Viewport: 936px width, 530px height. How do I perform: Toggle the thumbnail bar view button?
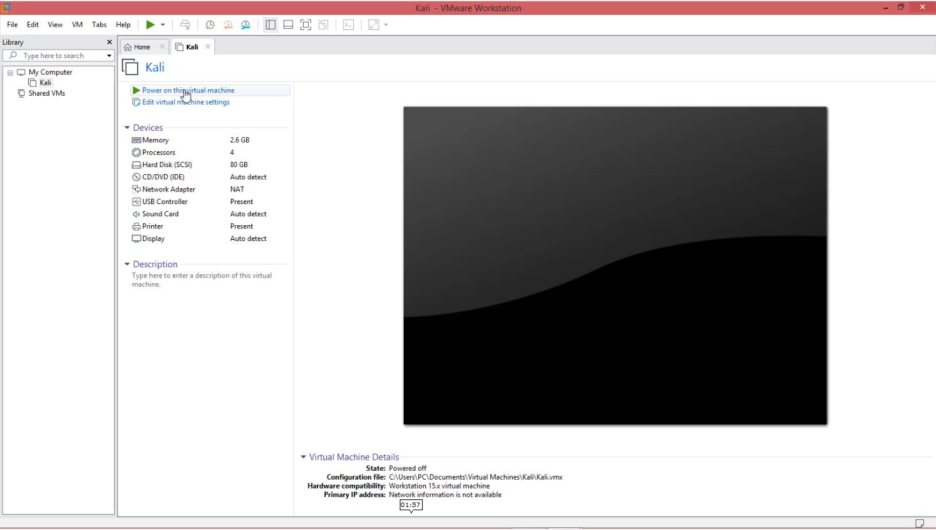pos(288,25)
